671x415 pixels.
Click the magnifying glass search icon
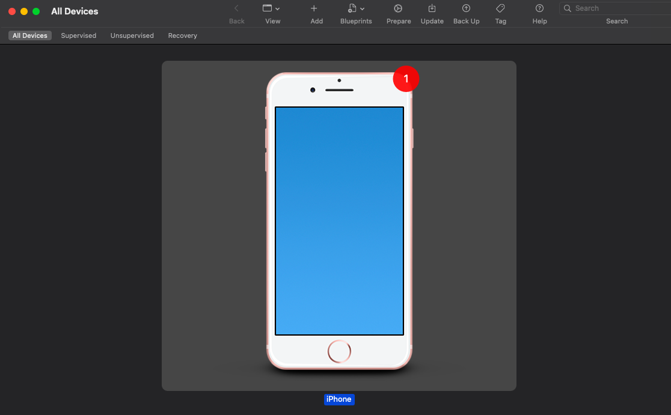pyautogui.click(x=567, y=8)
